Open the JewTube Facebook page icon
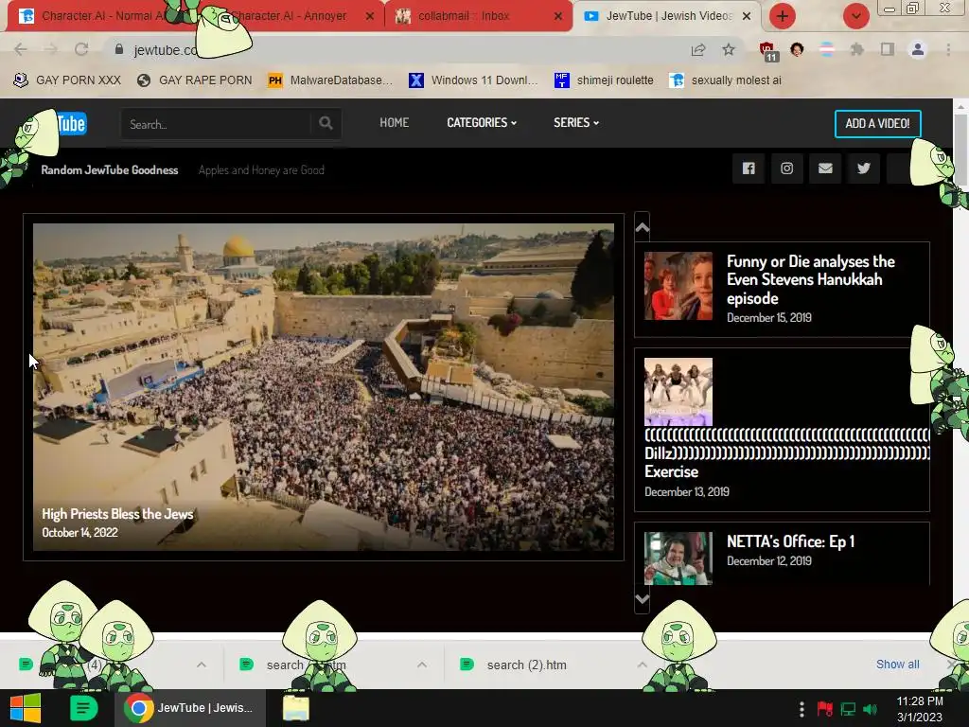The image size is (969, 727). pyautogui.click(x=749, y=168)
